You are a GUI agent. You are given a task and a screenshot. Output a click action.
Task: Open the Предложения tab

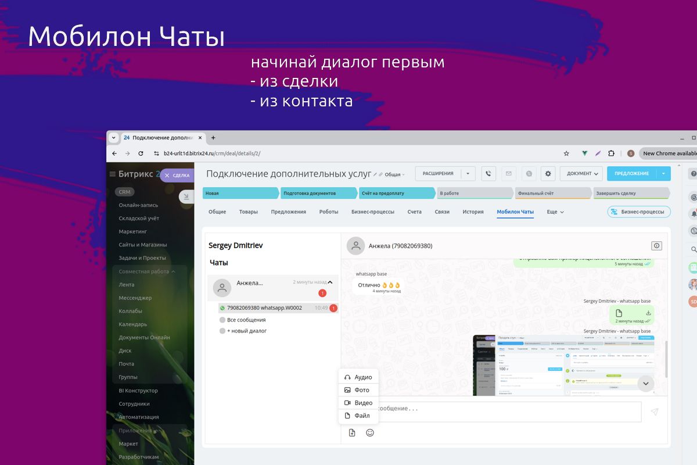click(288, 212)
